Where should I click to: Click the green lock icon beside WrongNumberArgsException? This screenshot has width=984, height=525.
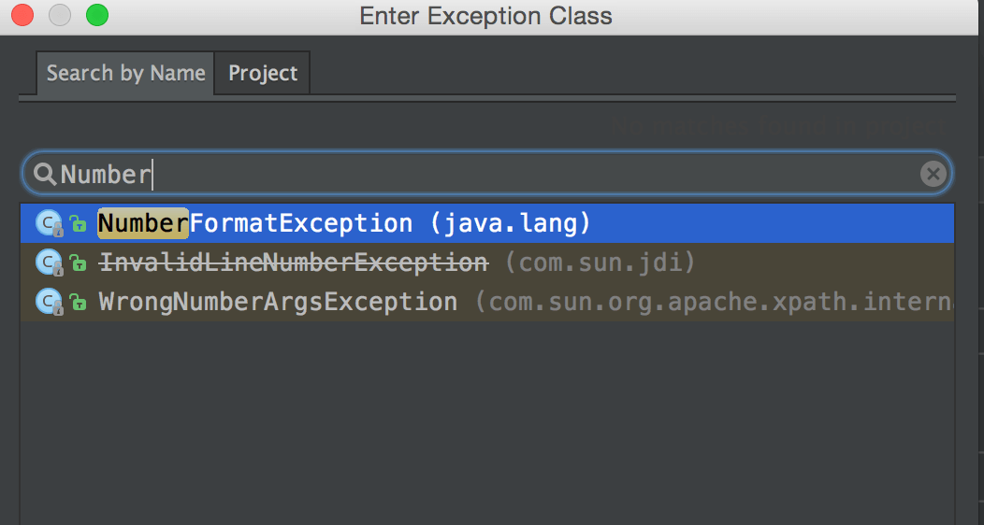click(78, 303)
